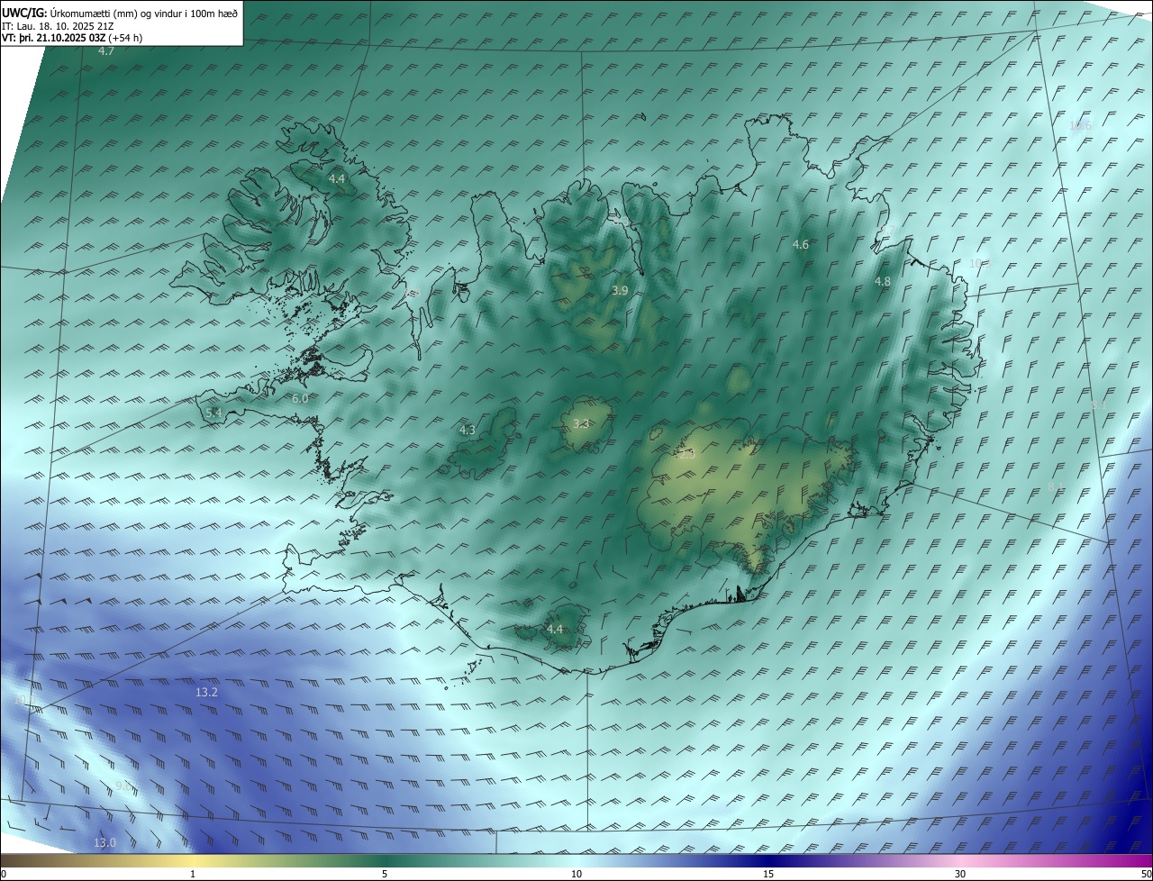
Task: Click the UWC/IG Úrkomumætti map title text
Action: pos(120,13)
